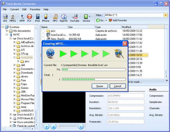170x132 pixels.
Task: Check the box next to pics folder row
Action: coord(43,31)
